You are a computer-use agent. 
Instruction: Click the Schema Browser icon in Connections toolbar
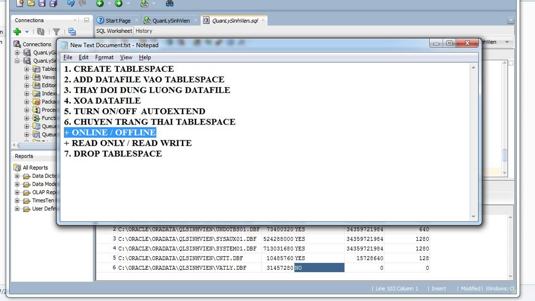pyautogui.click(x=72, y=32)
